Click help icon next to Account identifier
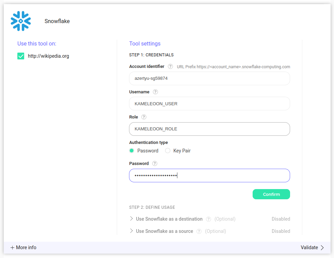Viewport: 334px width, 258px height. coord(170,67)
